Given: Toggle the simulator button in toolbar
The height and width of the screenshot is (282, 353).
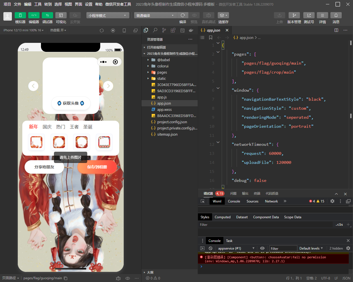Looking at the screenshot, I should click(20, 15).
